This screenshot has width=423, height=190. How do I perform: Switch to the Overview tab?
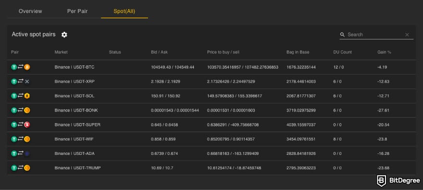[x=30, y=11]
